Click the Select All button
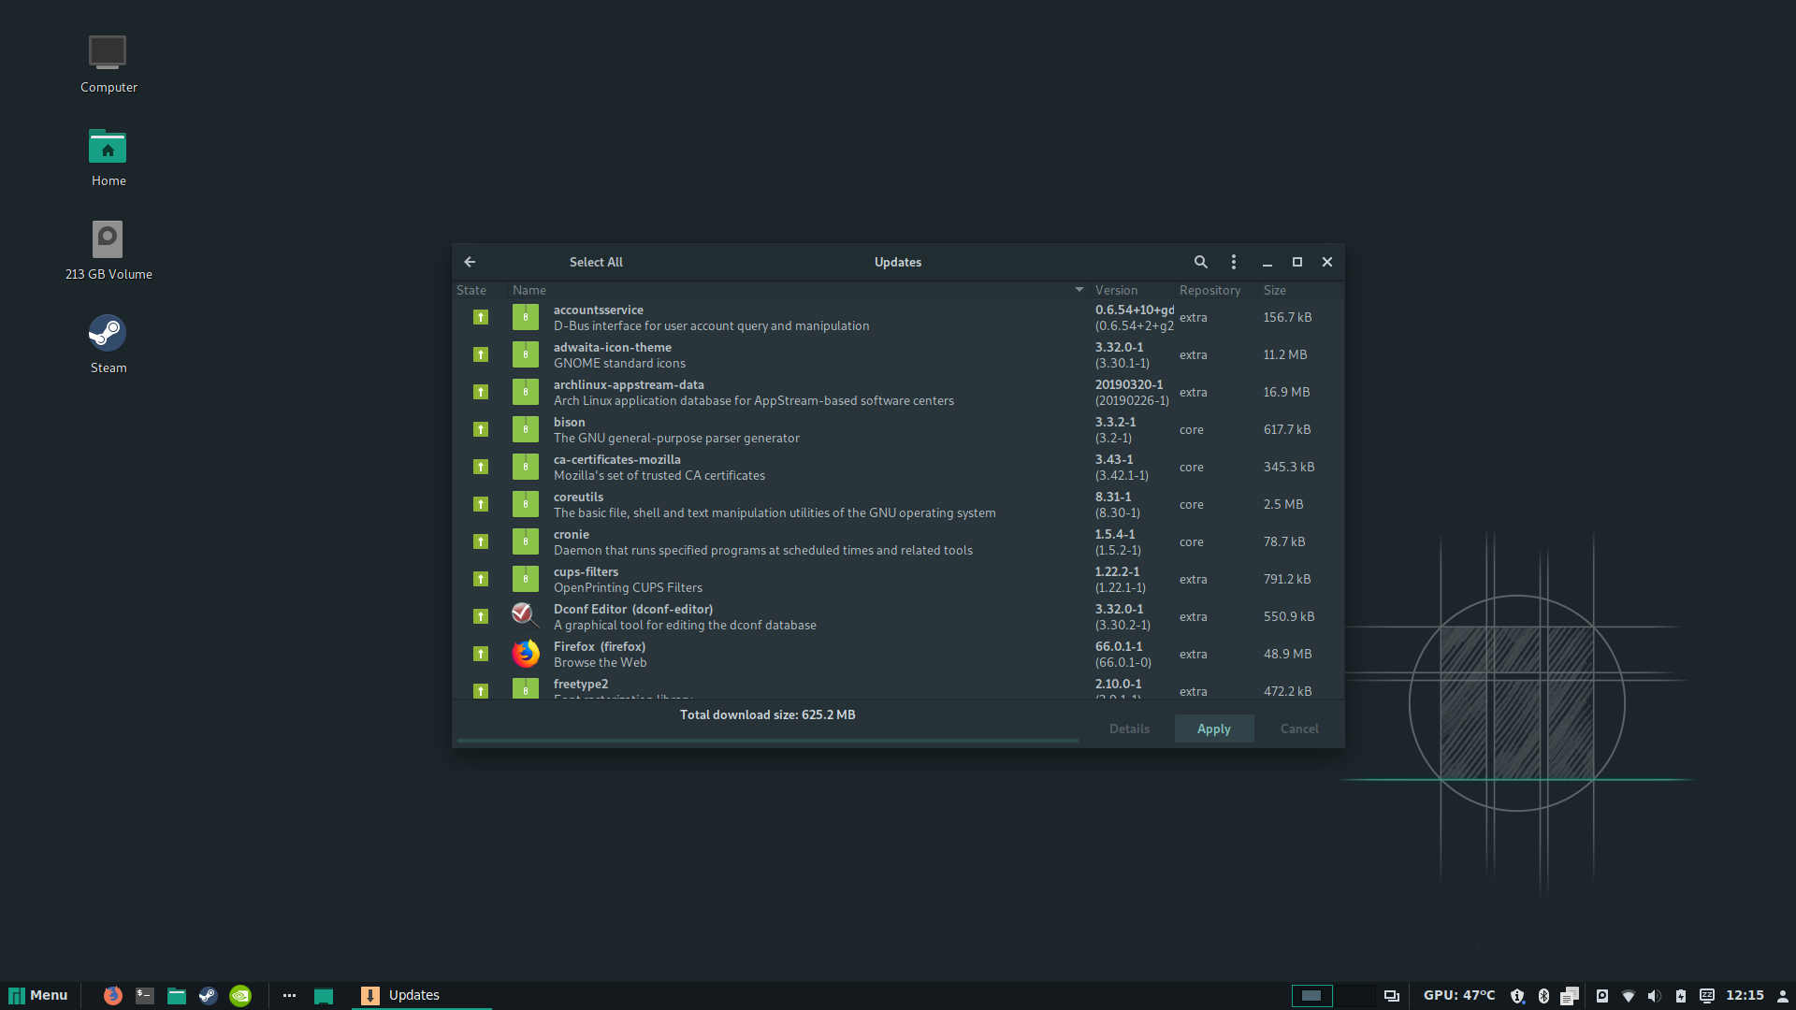This screenshot has height=1010, width=1796. point(596,262)
